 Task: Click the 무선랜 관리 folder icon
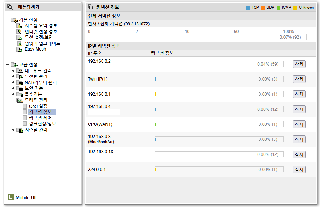tap(20, 77)
